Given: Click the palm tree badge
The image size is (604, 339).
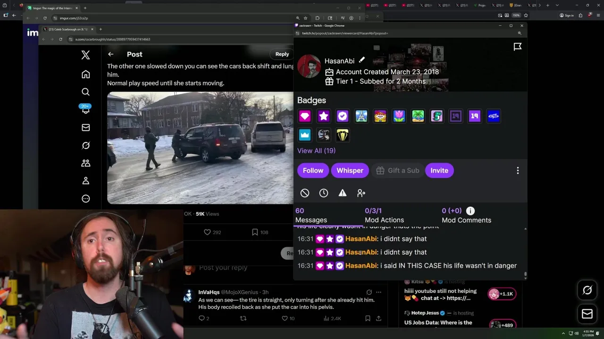Looking at the screenshot, I should [418, 116].
